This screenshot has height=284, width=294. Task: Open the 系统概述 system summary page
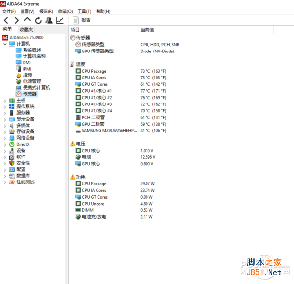tap(32, 50)
